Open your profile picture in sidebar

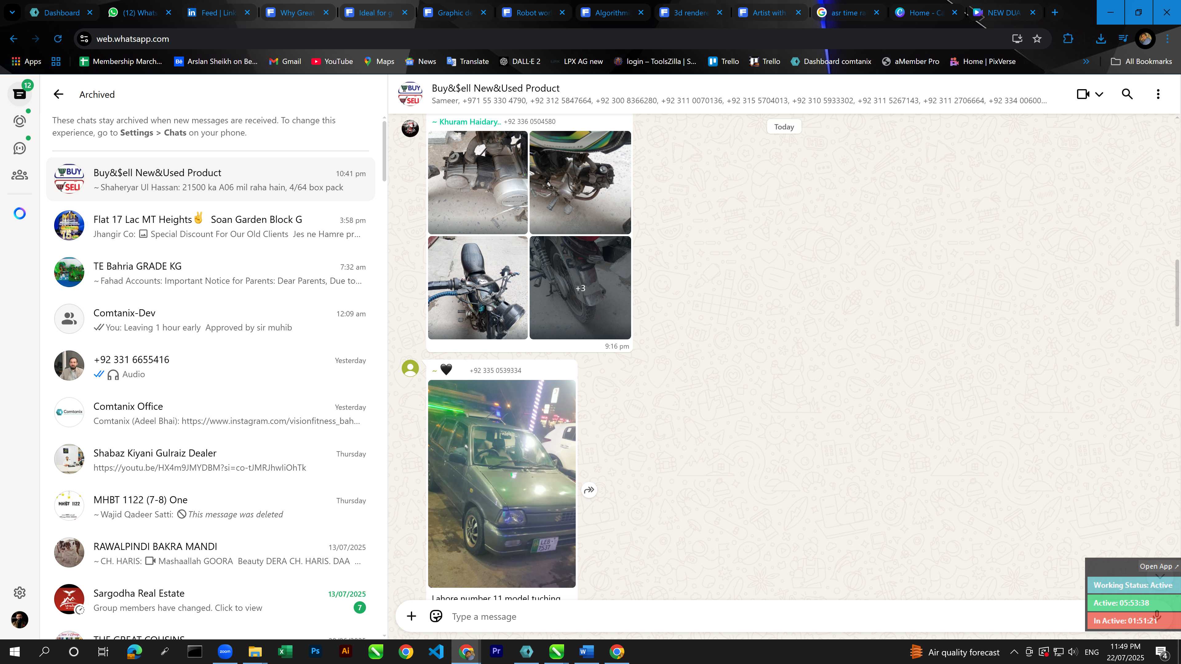click(x=20, y=619)
